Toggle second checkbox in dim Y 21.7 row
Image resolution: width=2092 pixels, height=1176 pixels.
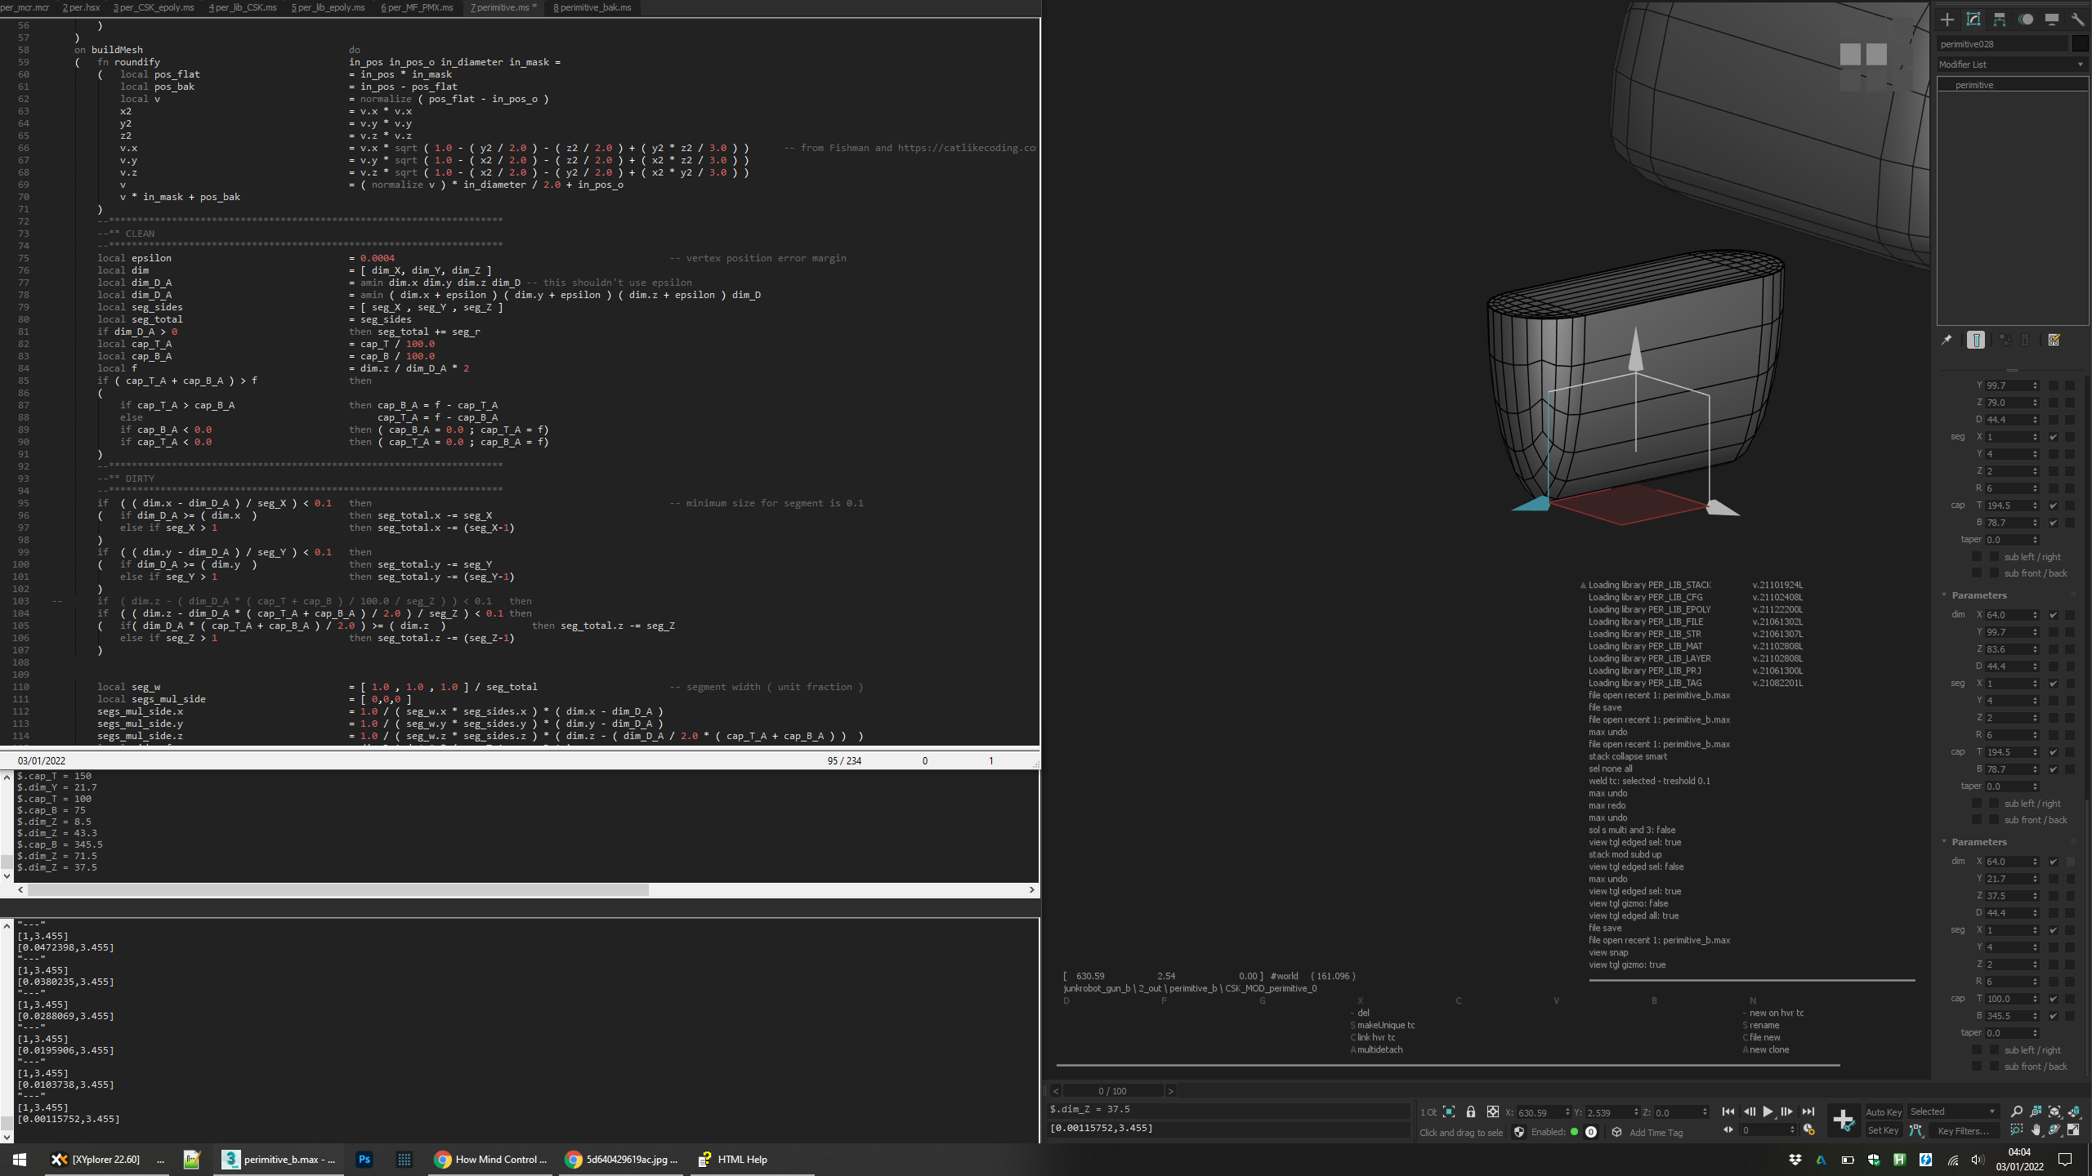[2071, 879]
